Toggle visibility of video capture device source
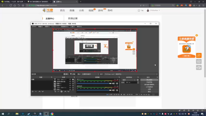The height and width of the screenshot is (116, 206). (x=70, y=81)
